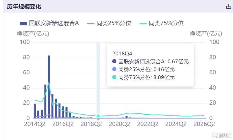Select the 2016Q2 axis label
Image resolution: width=233 pixels, height=140 pixels.
click(63, 124)
